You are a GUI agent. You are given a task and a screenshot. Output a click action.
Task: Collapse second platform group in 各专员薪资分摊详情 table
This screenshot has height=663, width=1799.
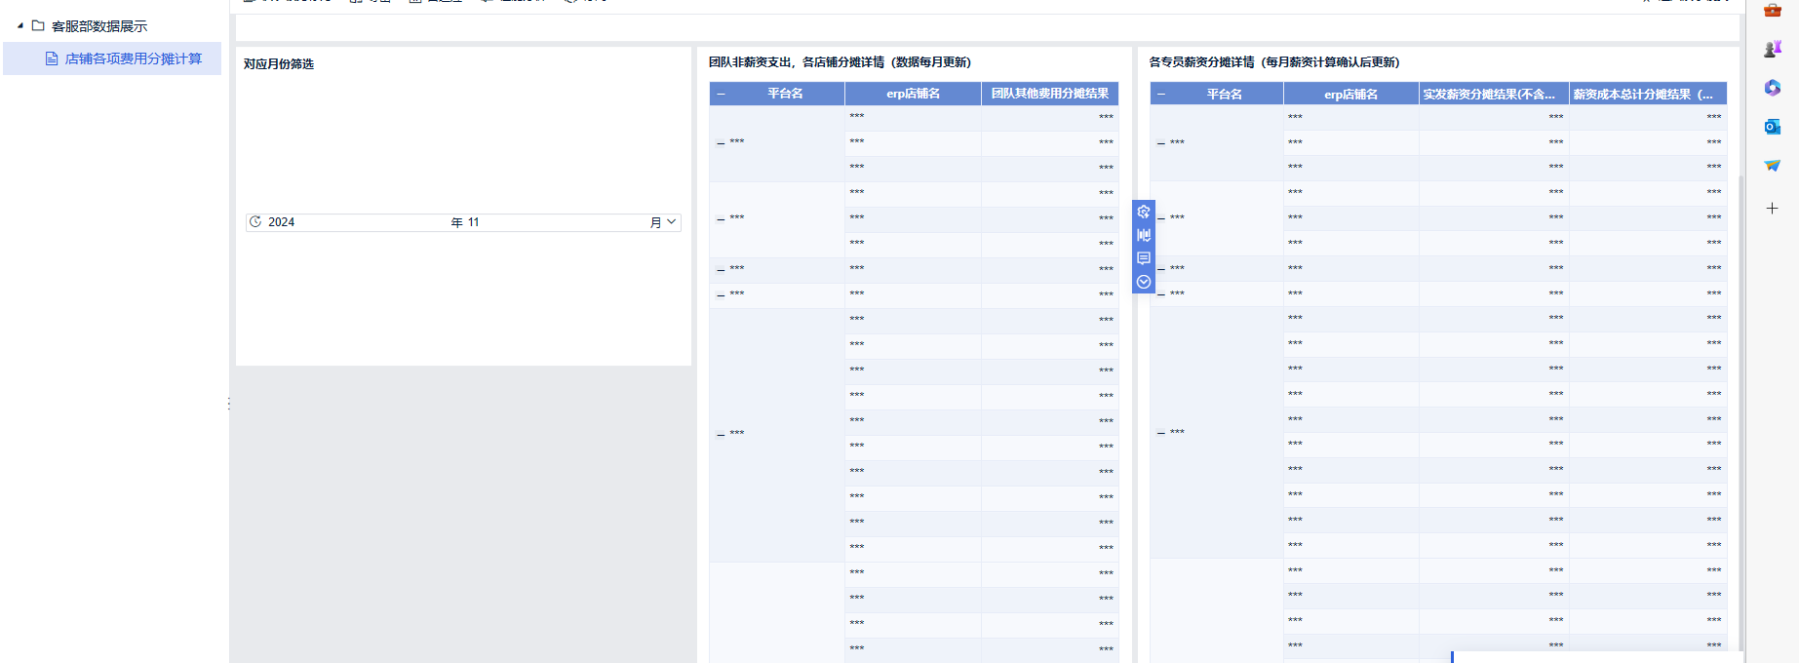pyautogui.click(x=1161, y=218)
